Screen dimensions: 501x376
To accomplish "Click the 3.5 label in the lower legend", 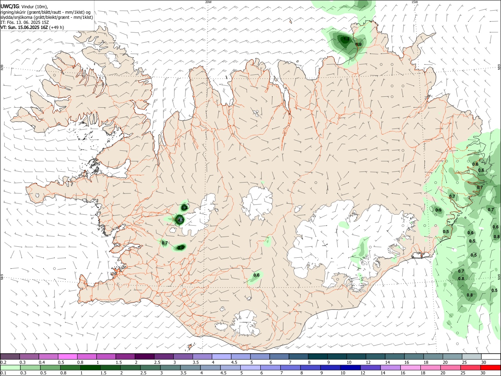I will tap(184, 373).
